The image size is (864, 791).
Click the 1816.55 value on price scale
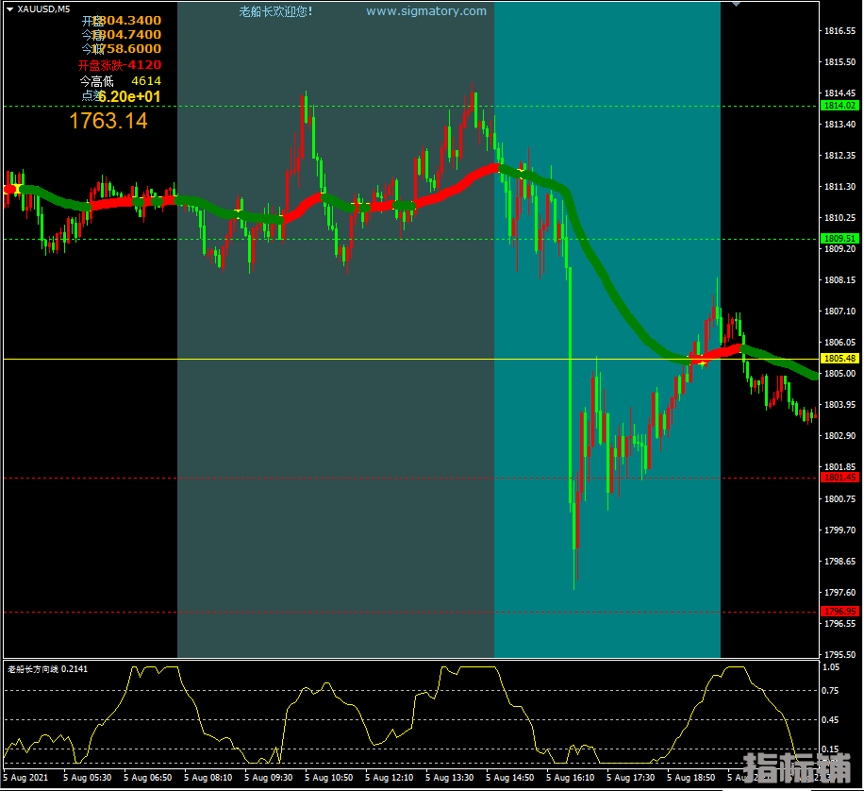tap(839, 31)
